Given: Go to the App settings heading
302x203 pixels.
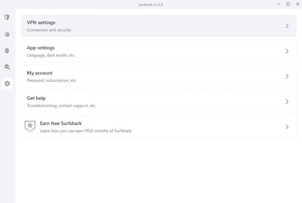Looking at the screenshot, I should coord(41,48).
